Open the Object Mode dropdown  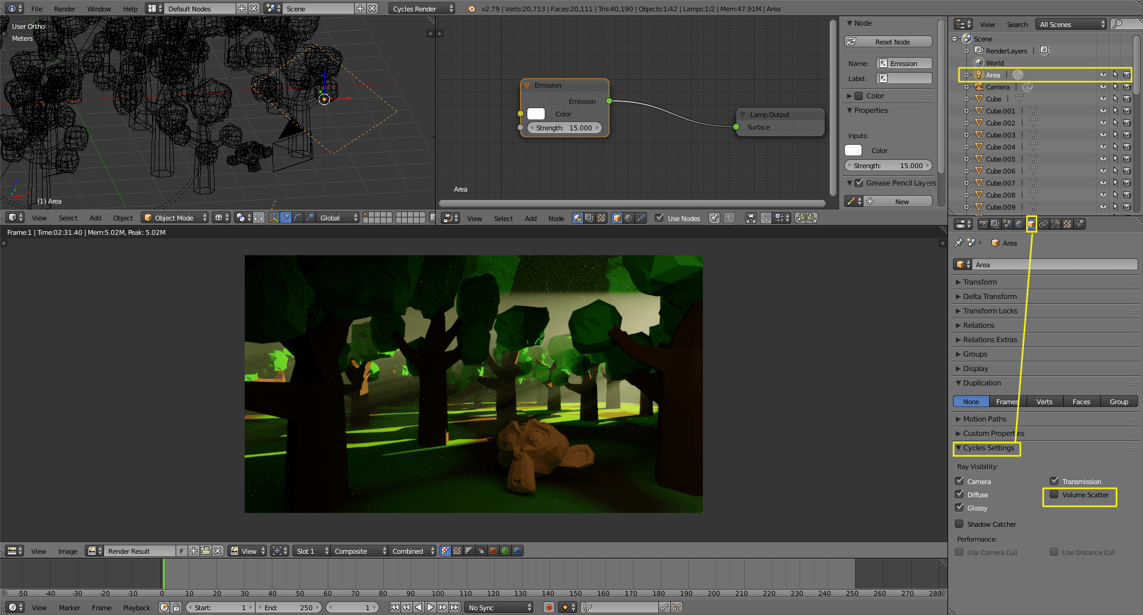click(x=175, y=218)
